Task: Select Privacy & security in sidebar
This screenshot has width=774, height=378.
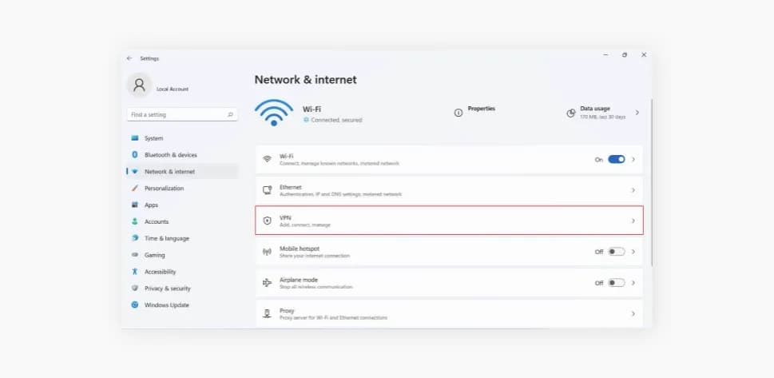Action: 167,288
